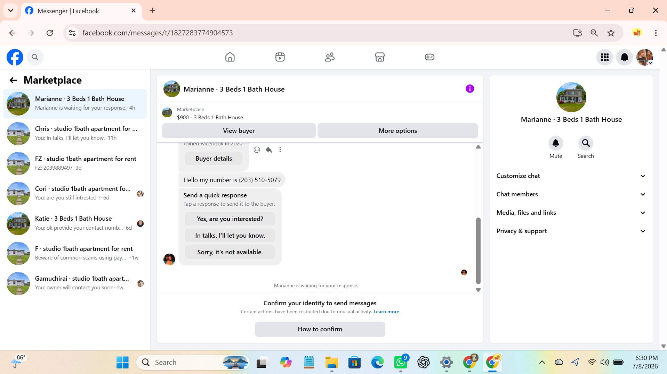The height and width of the screenshot is (374, 667).
Task: Open the Gaming controller icon
Action: [429, 57]
